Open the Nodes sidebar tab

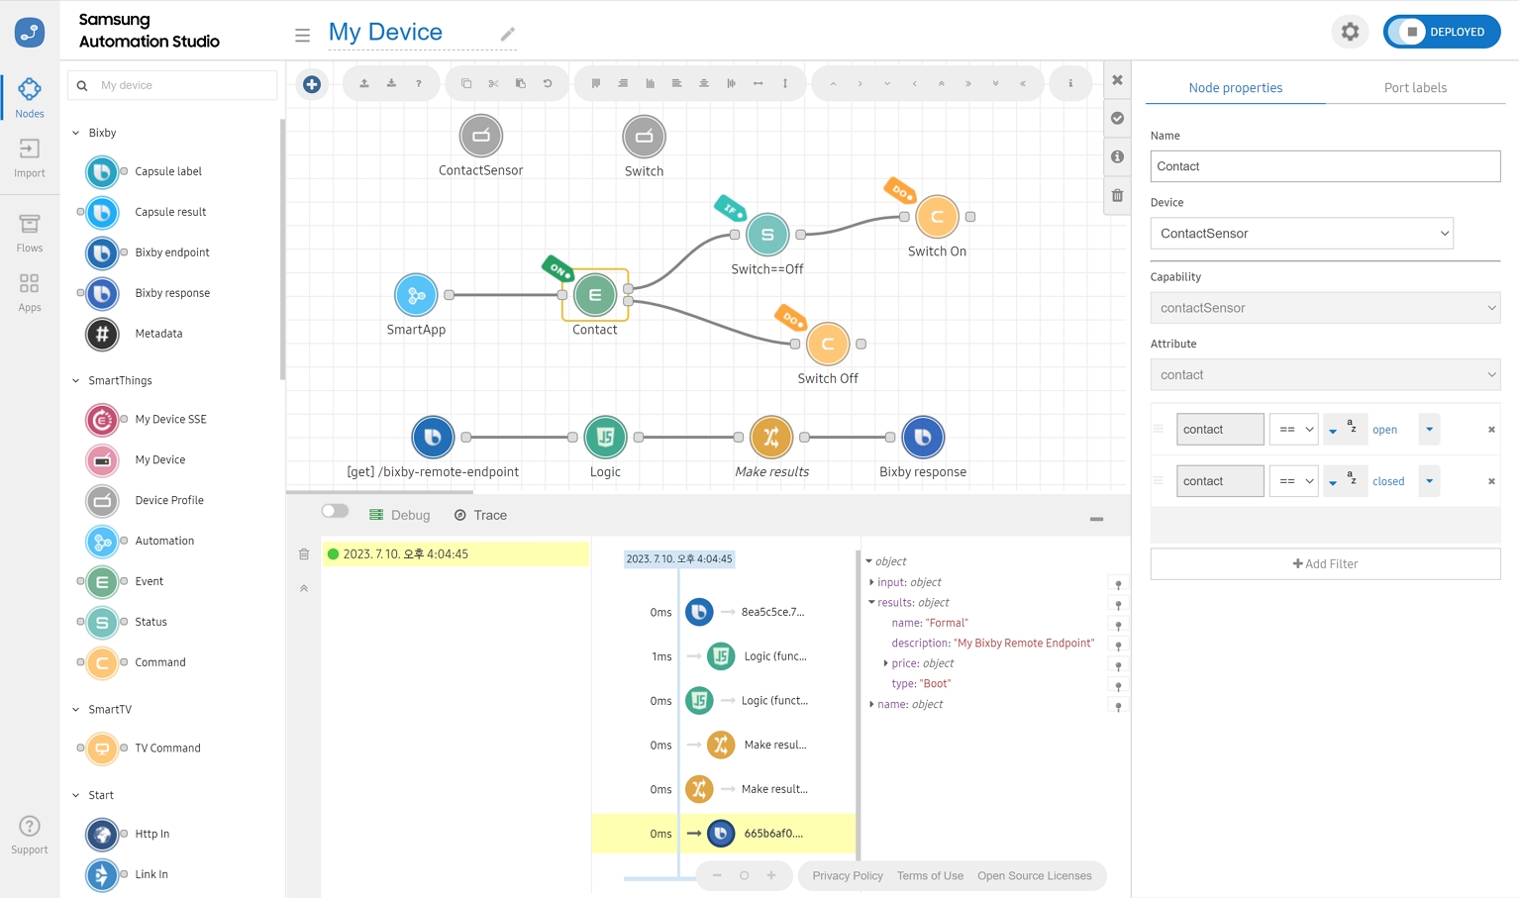pyautogui.click(x=30, y=98)
